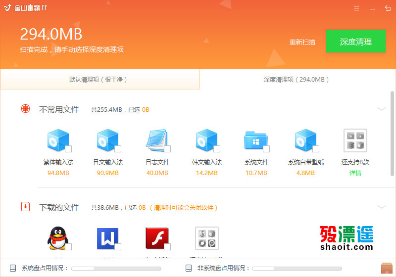
Task: Check the Flash plugin checkbox
Action: (x=167, y=247)
